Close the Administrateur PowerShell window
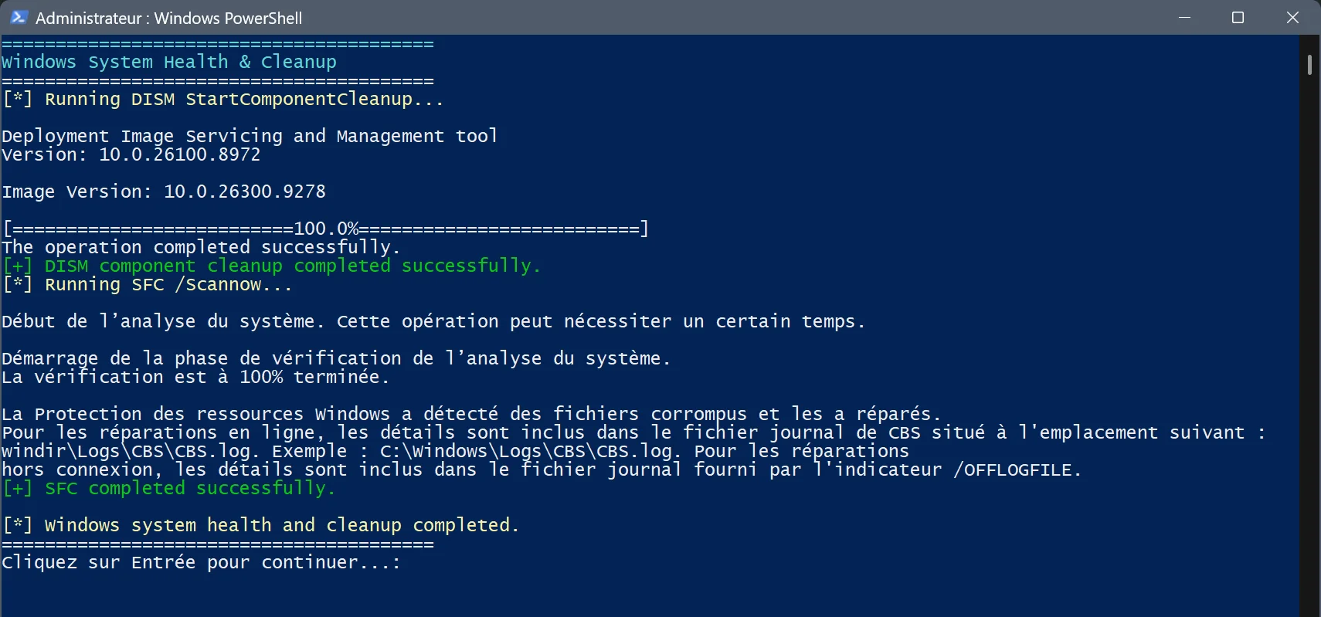The width and height of the screenshot is (1321, 617). [x=1292, y=17]
